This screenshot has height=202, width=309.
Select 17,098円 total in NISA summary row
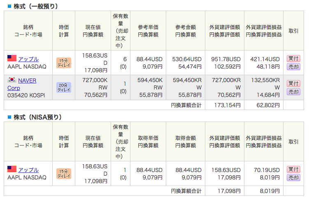tap(229, 191)
